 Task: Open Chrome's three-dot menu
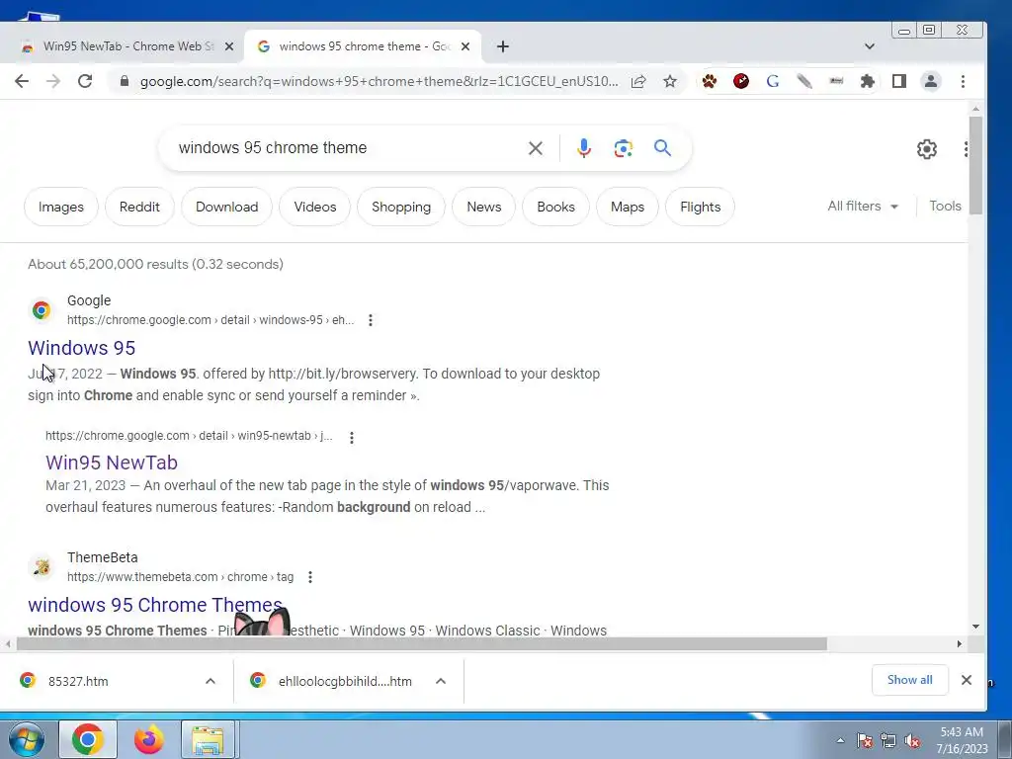point(963,81)
